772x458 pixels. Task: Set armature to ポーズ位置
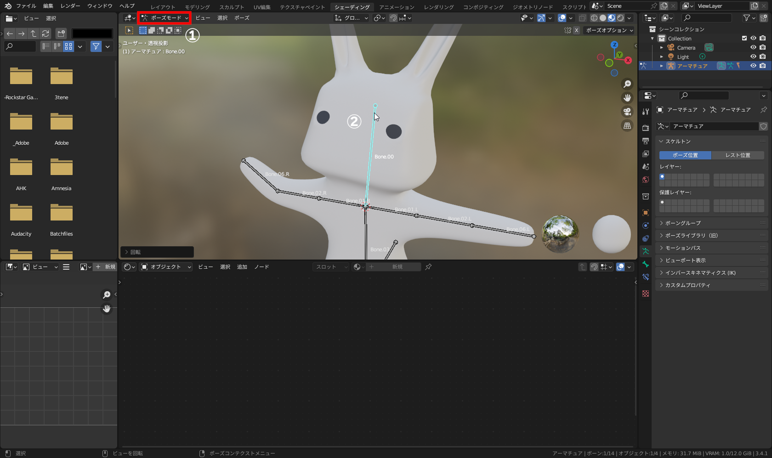pyautogui.click(x=685, y=155)
